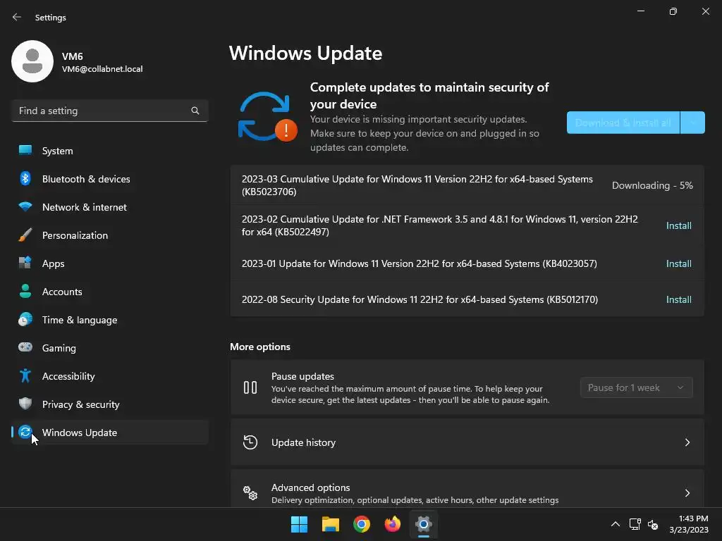Screen dimensions: 722x541
Task: Go to System settings
Action: point(110,151)
